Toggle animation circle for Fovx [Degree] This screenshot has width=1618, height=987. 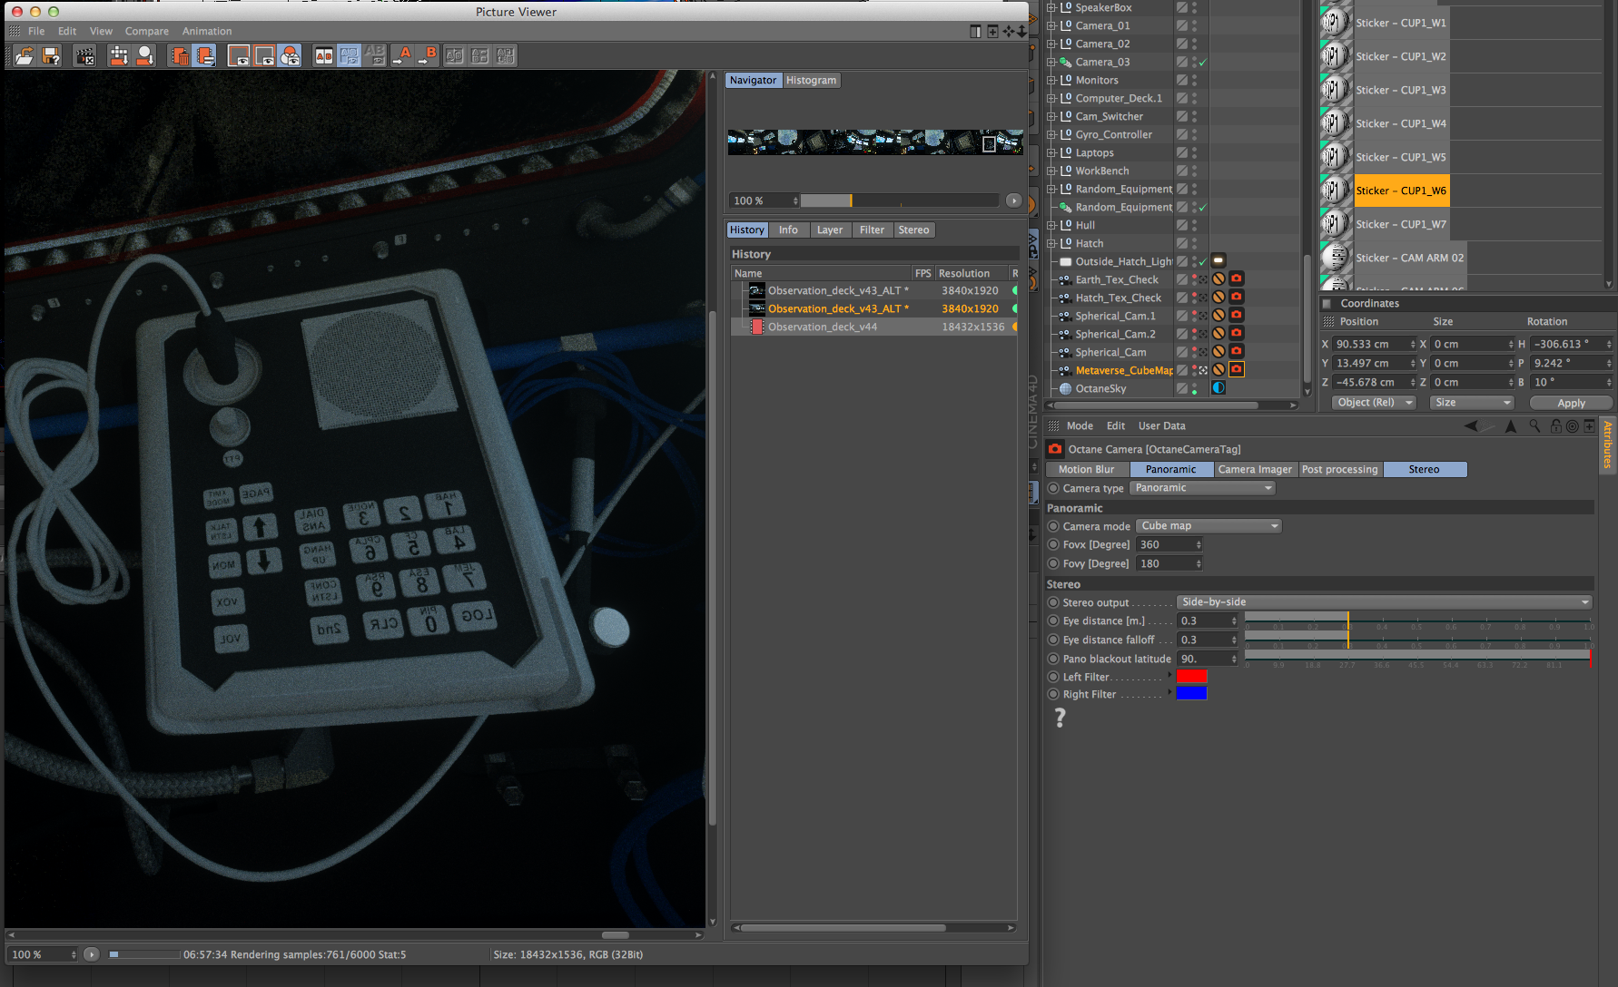click(1054, 544)
